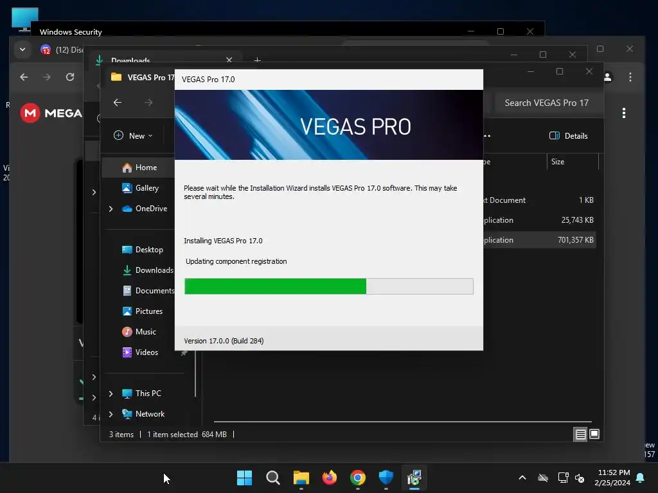Open the Videos quick access folder

pos(140,352)
